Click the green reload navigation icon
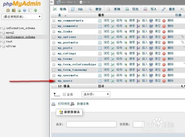The image size is (185, 137). [x=36, y=10]
